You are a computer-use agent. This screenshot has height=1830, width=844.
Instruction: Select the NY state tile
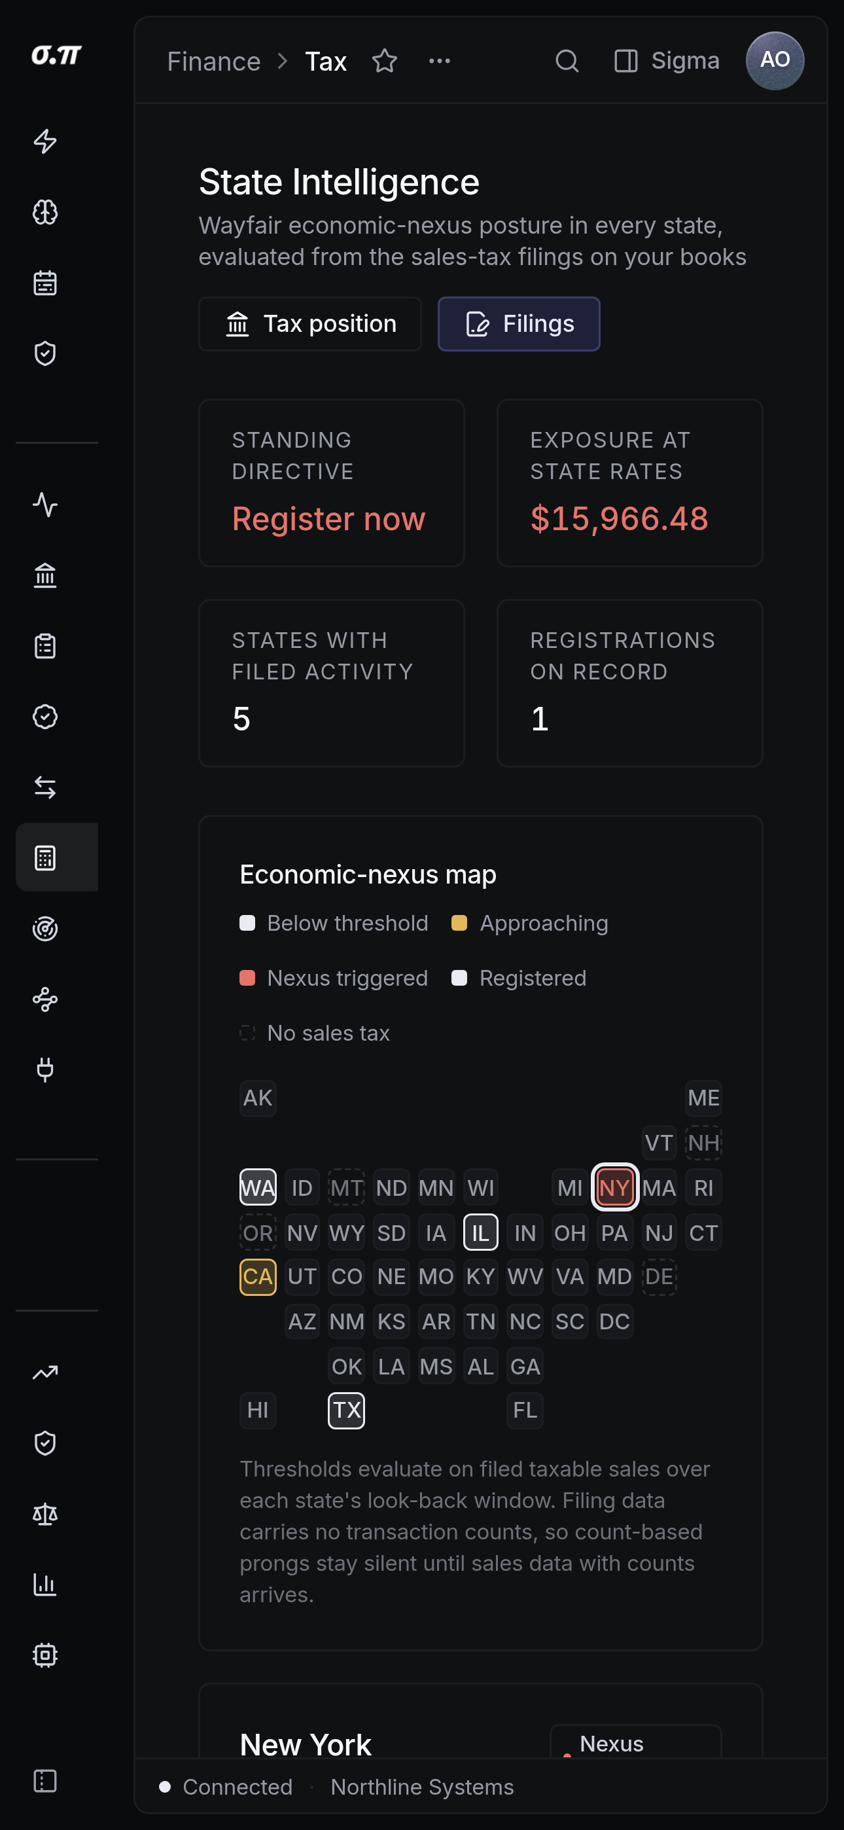[614, 1187]
